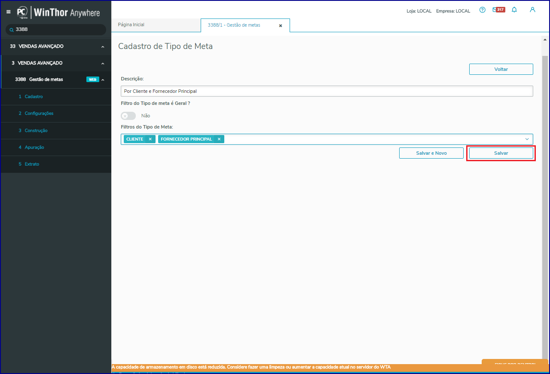This screenshot has height=374, width=550.
Task: Collapse the 3388 Gestão de metas chevron
Action: (x=103, y=80)
